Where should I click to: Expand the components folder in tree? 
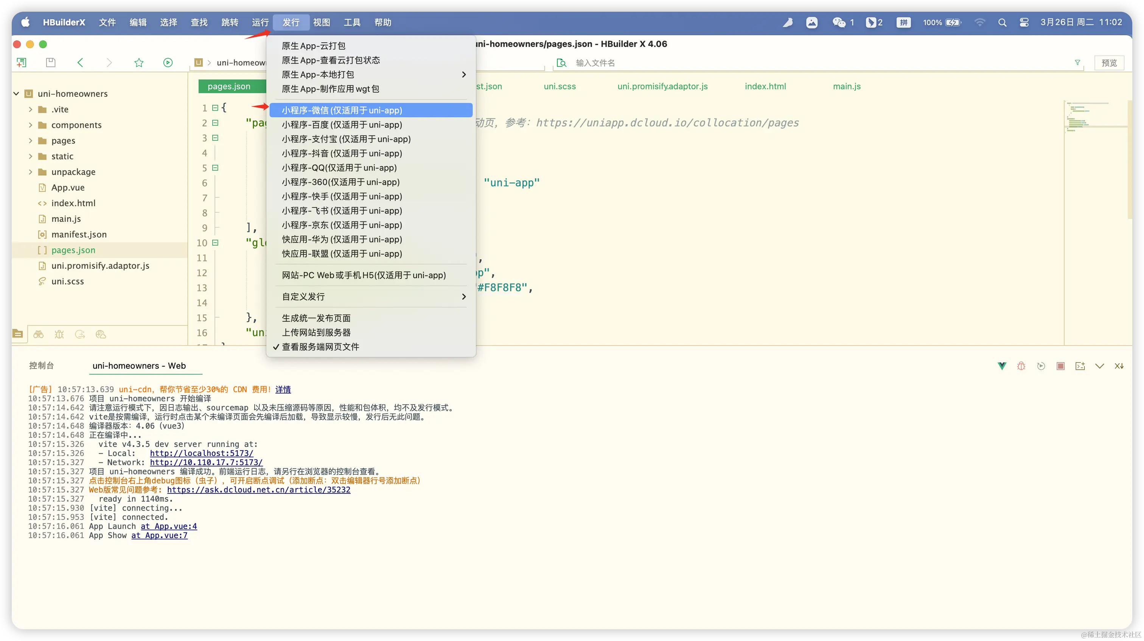pos(30,125)
